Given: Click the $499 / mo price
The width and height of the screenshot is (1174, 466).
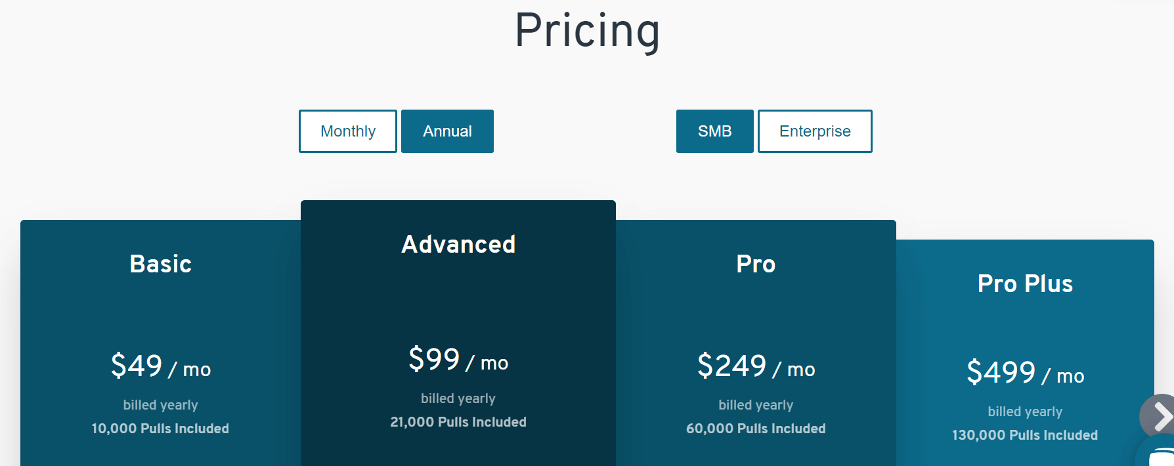Looking at the screenshot, I should coord(1025,373).
